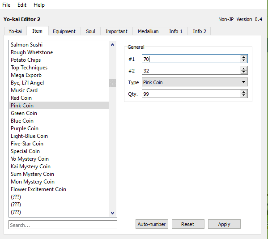Viewport: 268px width, 239px height.
Task: Click the item list scroll down arrow
Action: point(112,213)
